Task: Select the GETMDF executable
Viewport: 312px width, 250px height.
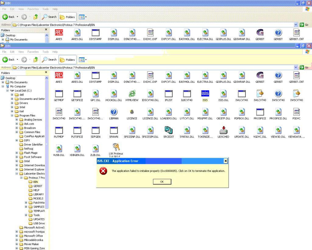Action: [59, 93]
